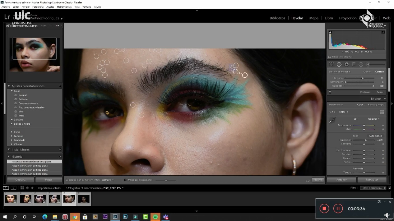Image resolution: width=394 pixels, height=221 pixels.
Task: Toggle shadow clipping indicator in histogram
Action: [x=330, y=32]
